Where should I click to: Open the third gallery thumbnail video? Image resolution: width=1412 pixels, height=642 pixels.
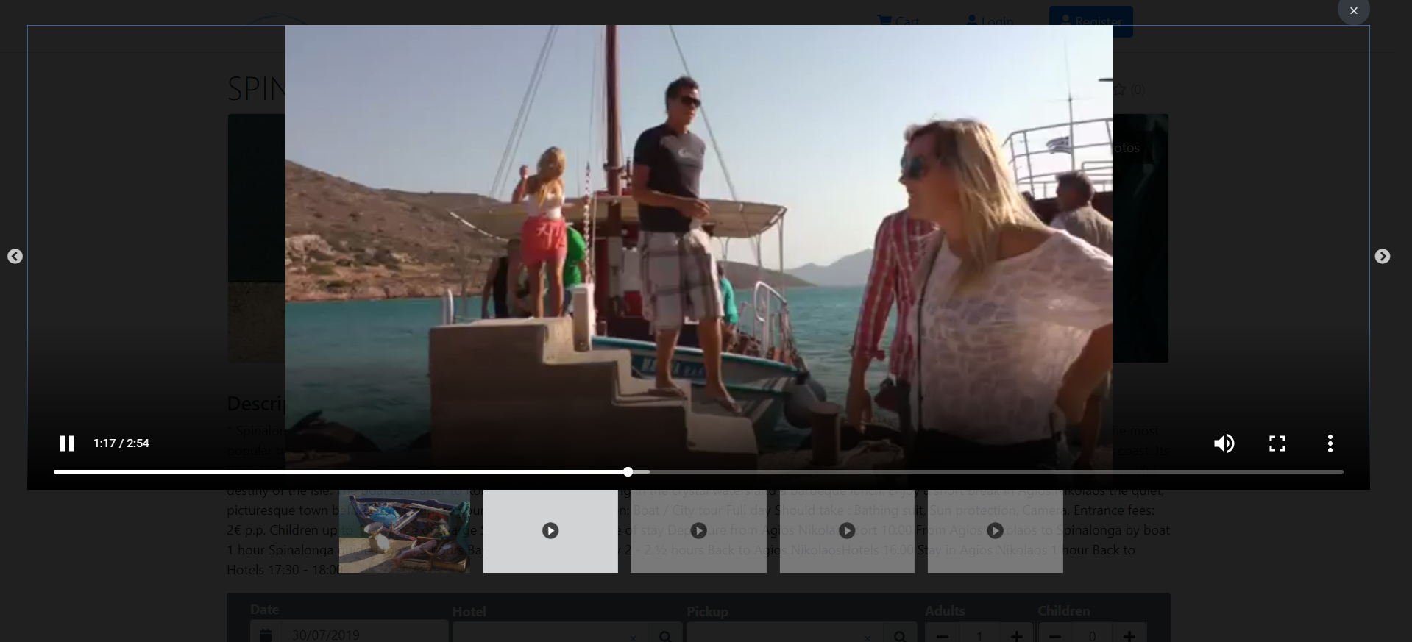tap(698, 531)
